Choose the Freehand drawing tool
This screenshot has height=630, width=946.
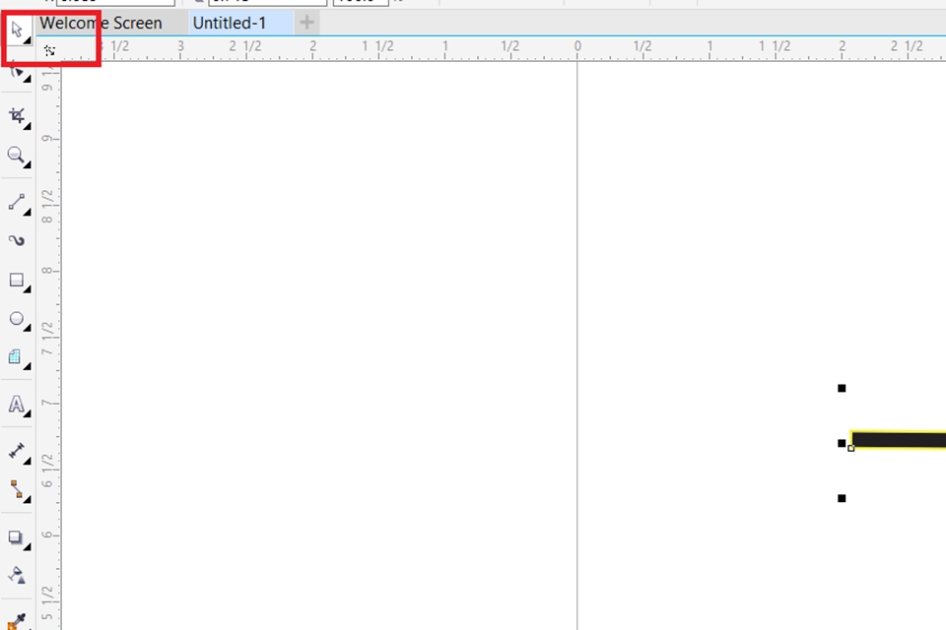[x=17, y=203]
